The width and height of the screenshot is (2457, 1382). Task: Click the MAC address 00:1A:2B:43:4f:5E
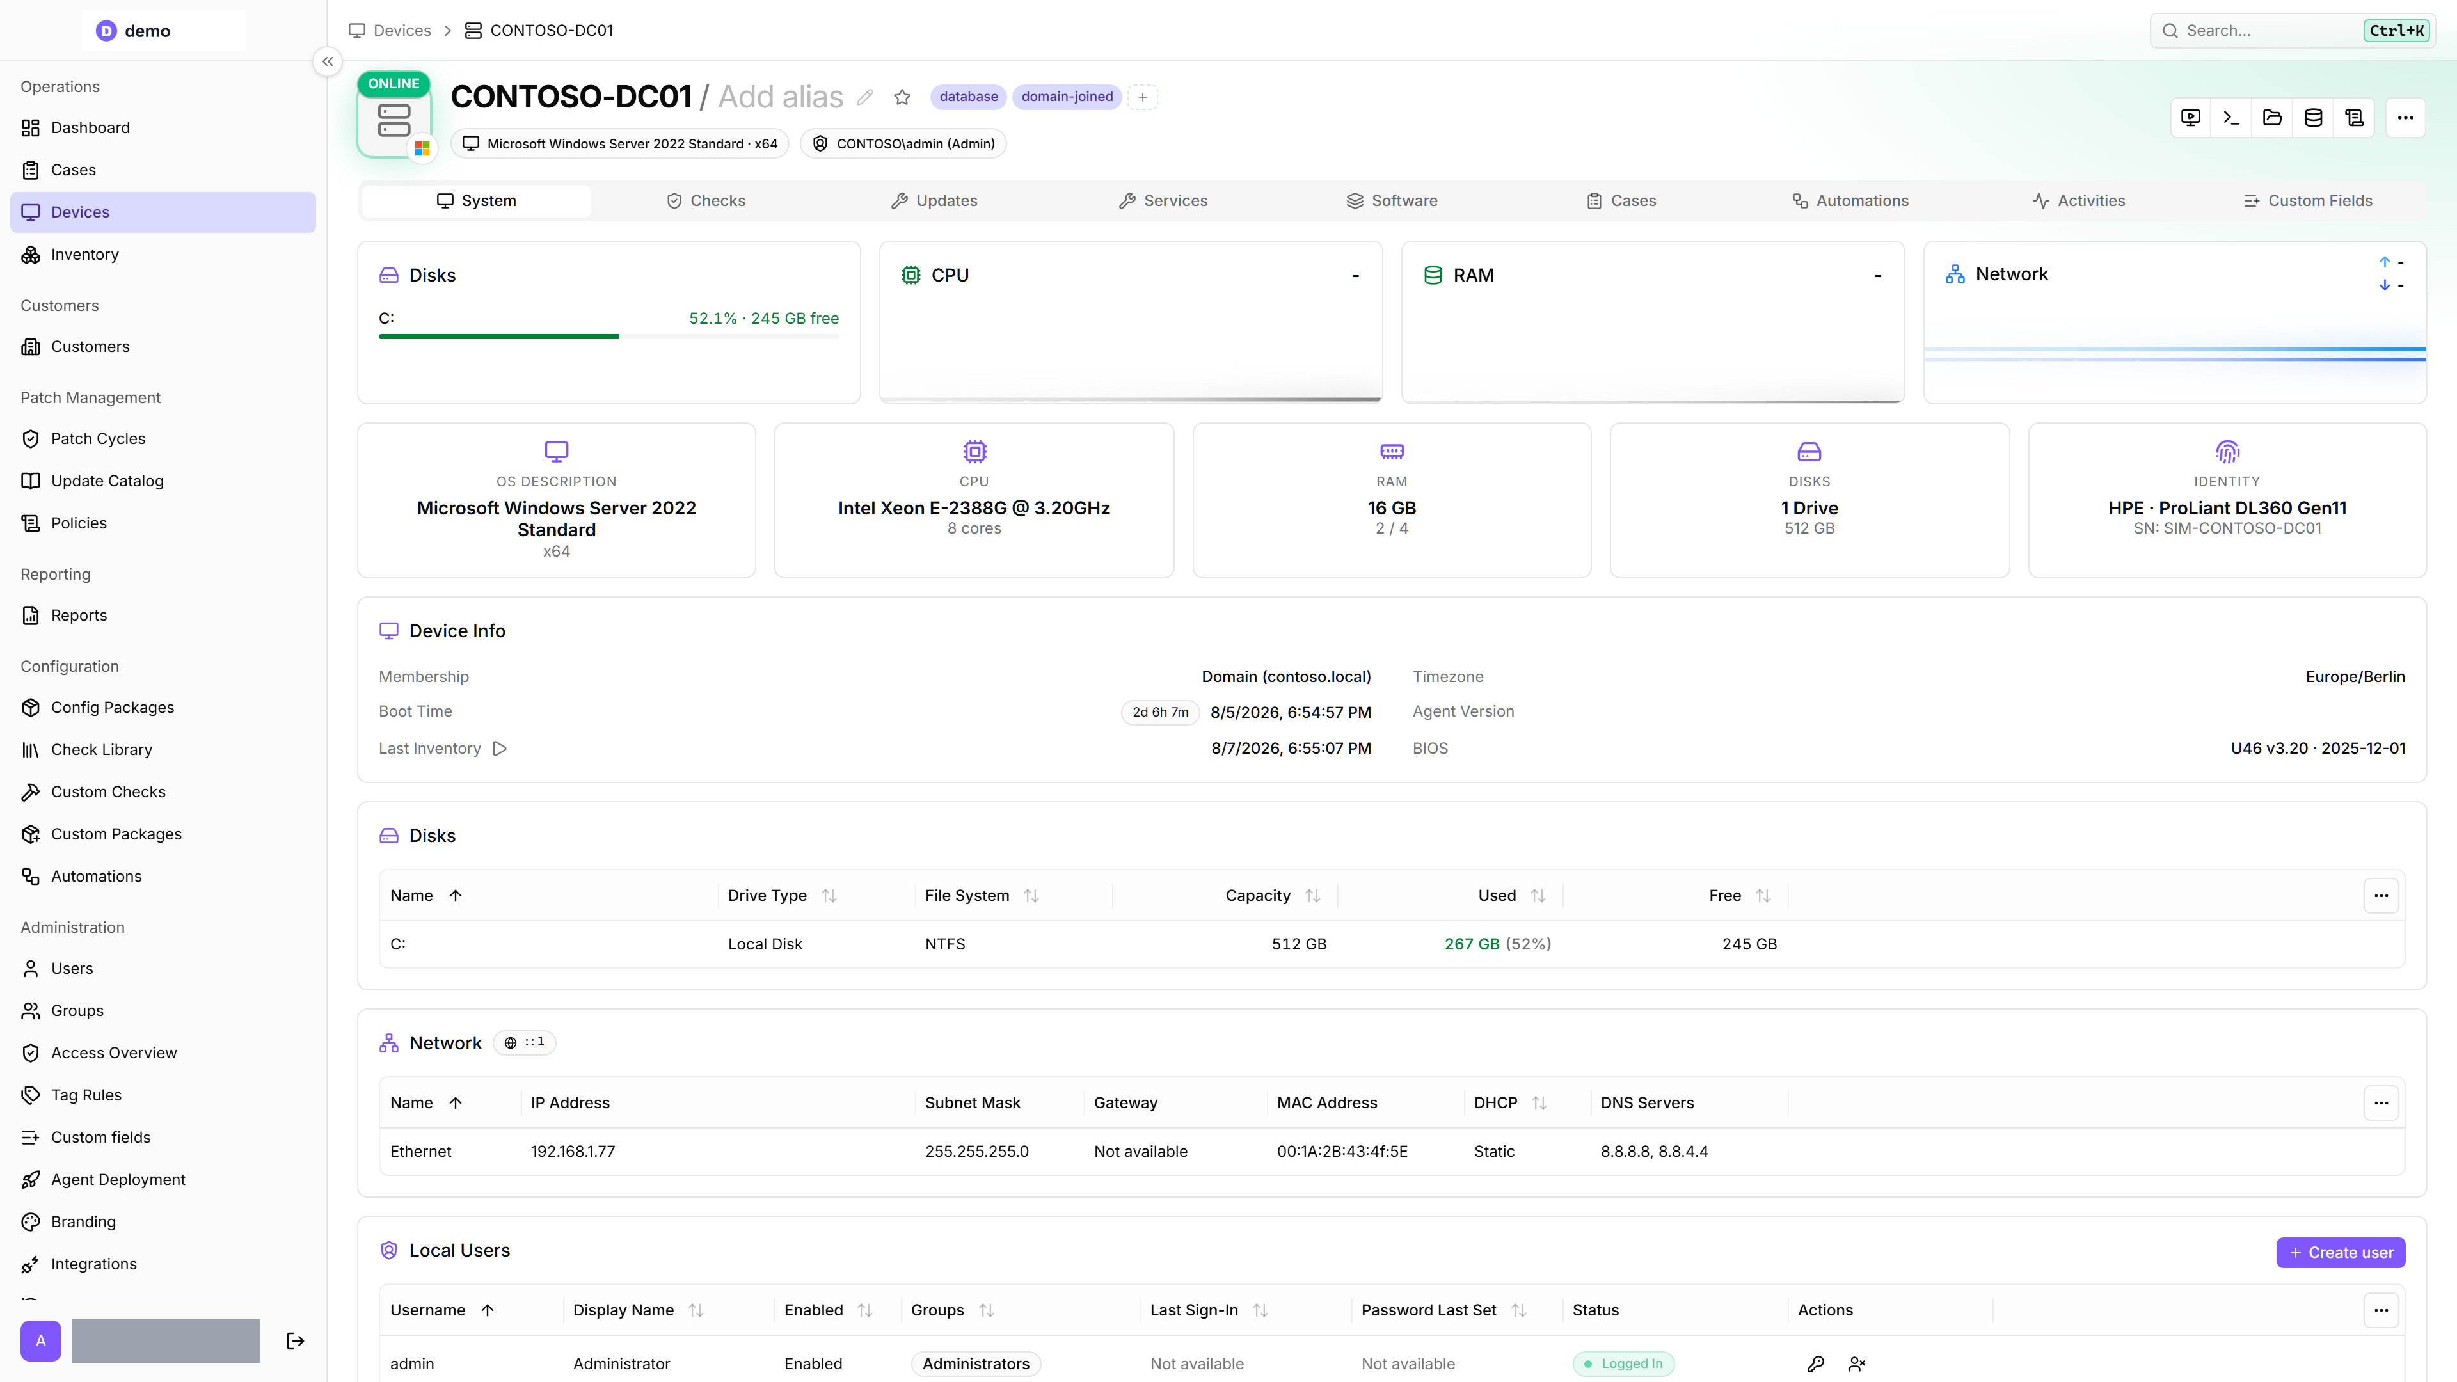(1342, 1152)
